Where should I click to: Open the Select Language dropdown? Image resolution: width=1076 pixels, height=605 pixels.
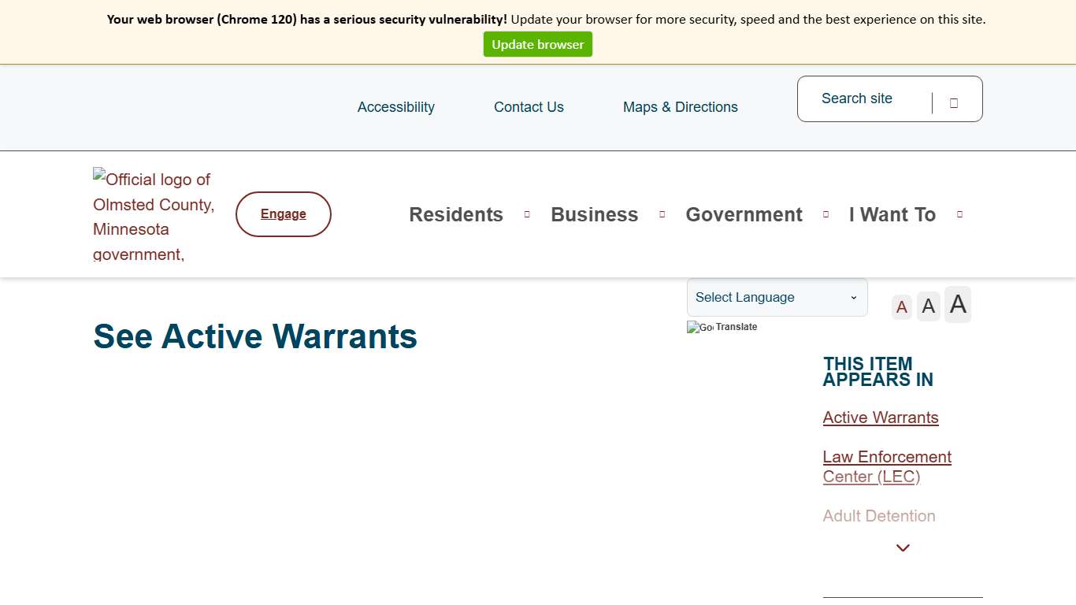pos(776,297)
